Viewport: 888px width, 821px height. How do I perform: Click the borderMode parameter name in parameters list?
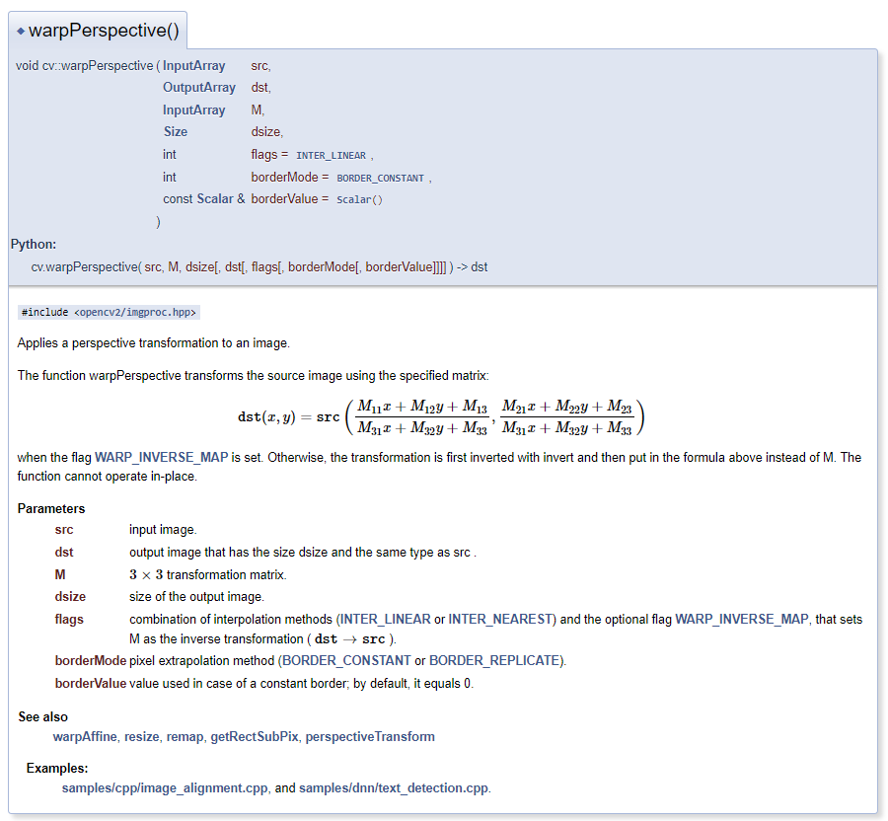click(91, 660)
